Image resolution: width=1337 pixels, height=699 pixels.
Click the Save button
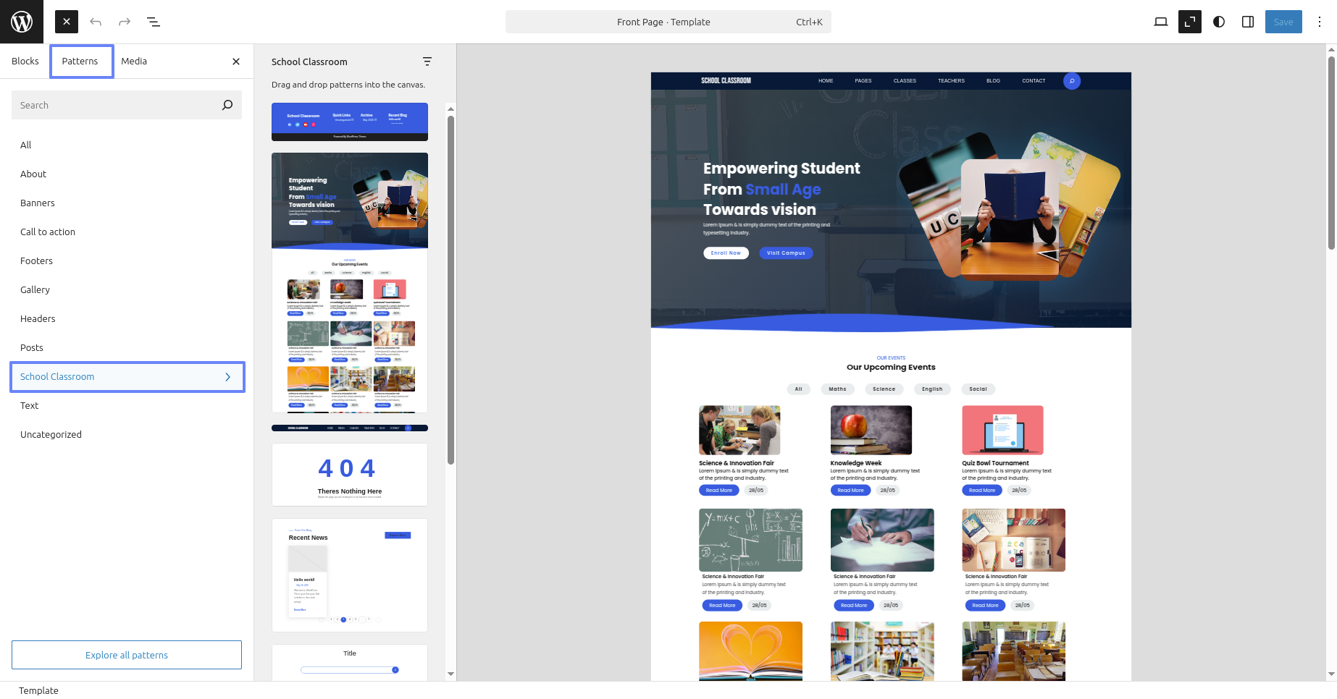1283,22
